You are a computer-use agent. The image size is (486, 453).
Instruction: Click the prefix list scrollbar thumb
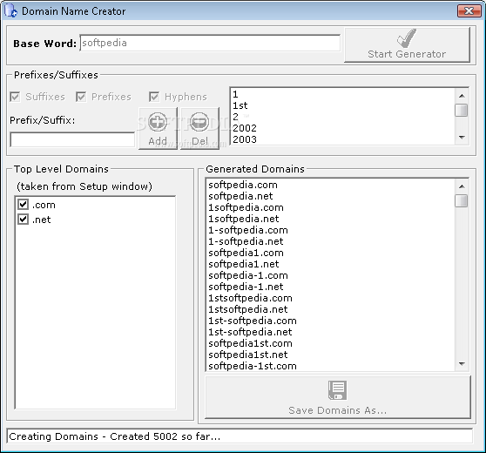coord(462,111)
